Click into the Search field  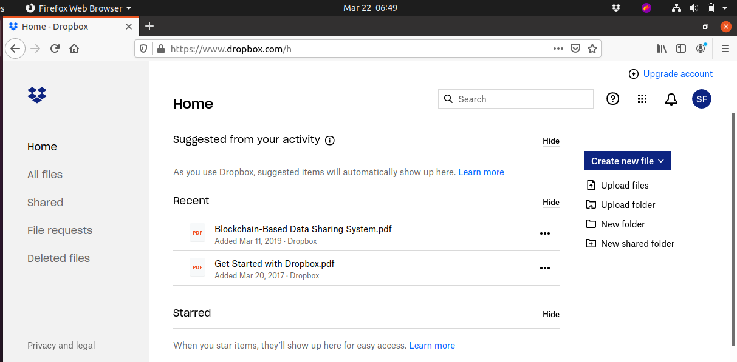[x=516, y=99]
